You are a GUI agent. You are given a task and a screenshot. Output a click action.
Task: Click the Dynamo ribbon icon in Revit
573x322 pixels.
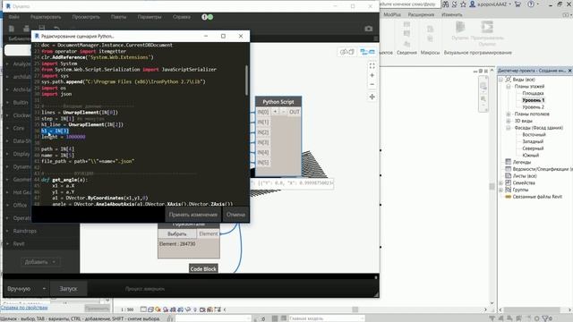pos(459,27)
